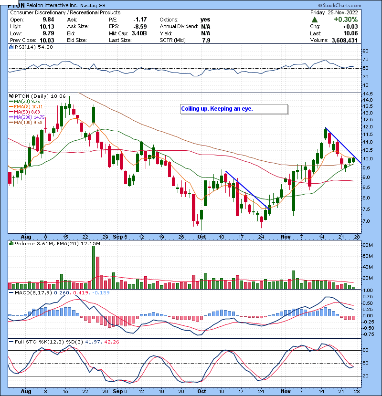Select the green MA(20) legend line marker
Image resolution: width=382 pixels, height=396 pixels.
tap(11, 102)
